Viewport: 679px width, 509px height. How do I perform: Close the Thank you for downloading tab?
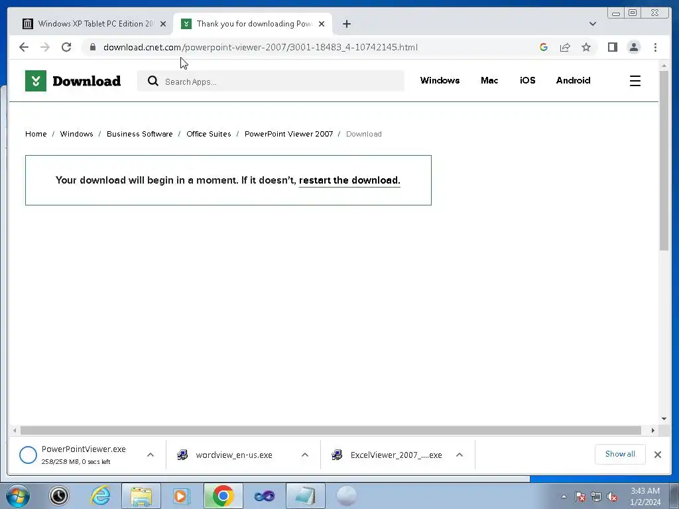322,24
